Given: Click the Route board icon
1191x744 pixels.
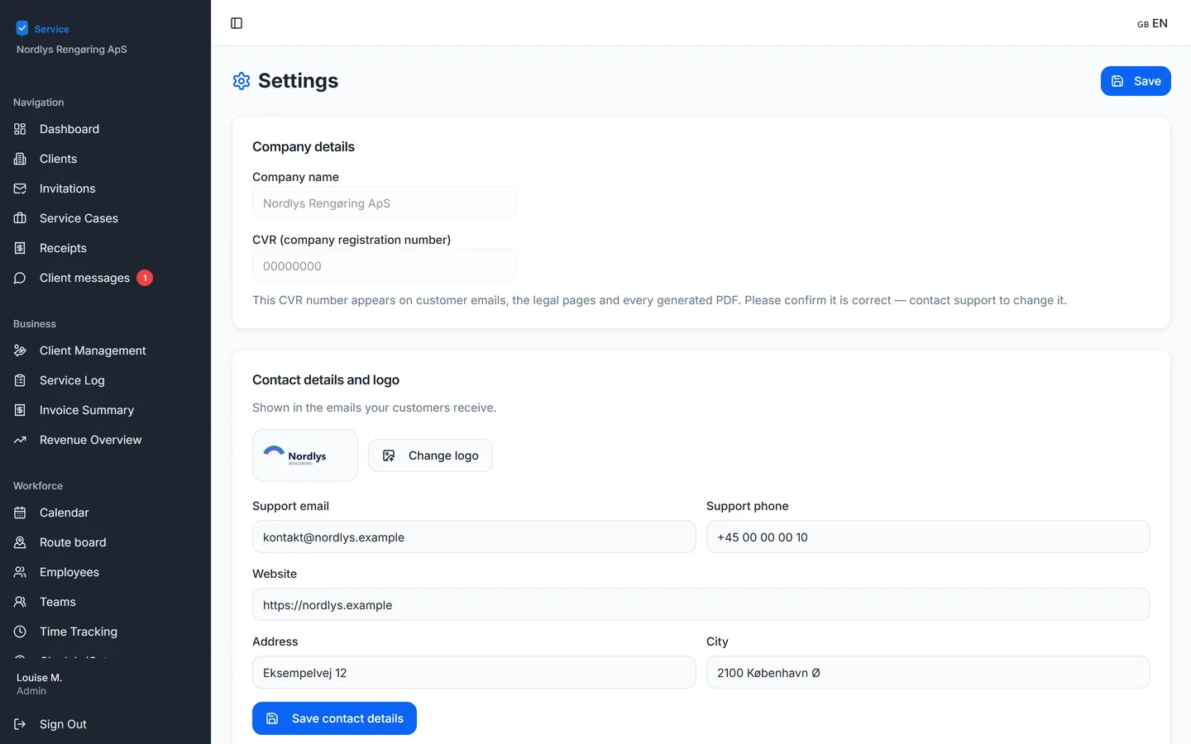Looking at the screenshot, I should pyautogui.click(x=20, y=542).
